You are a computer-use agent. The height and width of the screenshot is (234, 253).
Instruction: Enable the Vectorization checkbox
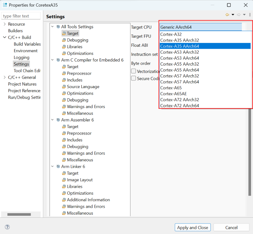point(133,71)
